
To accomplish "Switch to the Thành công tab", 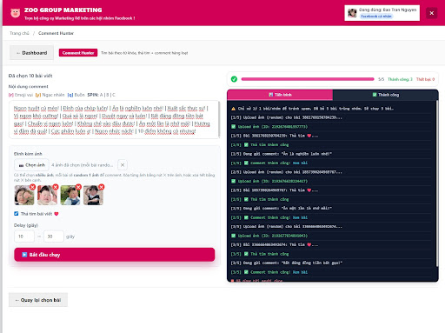I will click(385, 95).
